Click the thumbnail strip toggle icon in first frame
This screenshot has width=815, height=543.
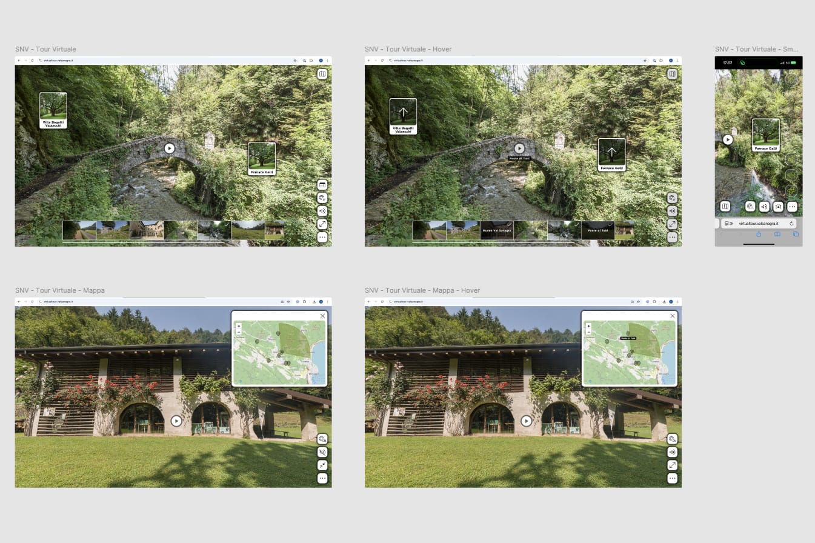(x=322, y=185)
